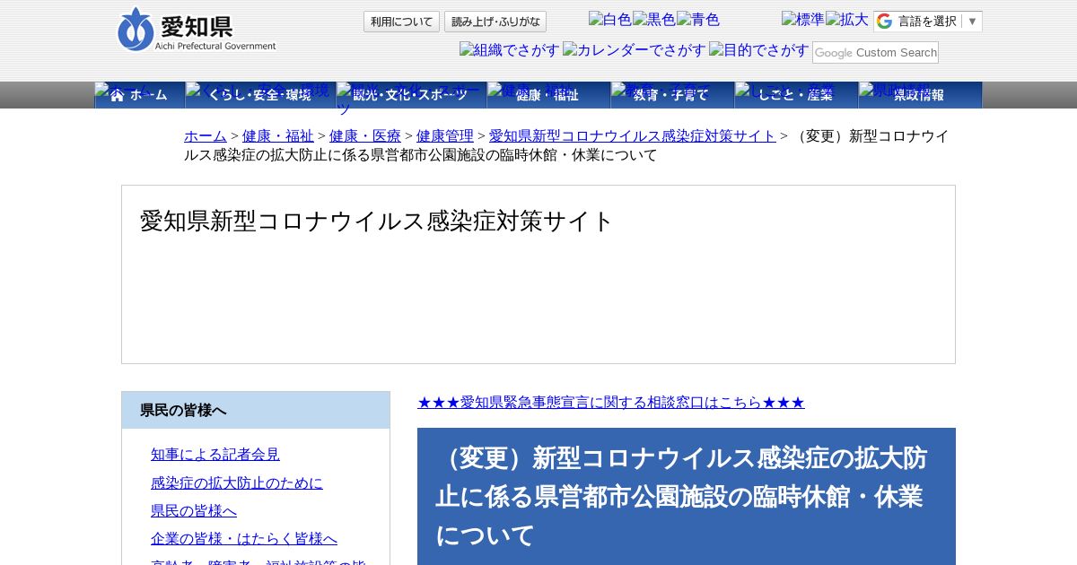Select the 黒色 background color option
Screen dimensions: 1077x565
(653, 20)
